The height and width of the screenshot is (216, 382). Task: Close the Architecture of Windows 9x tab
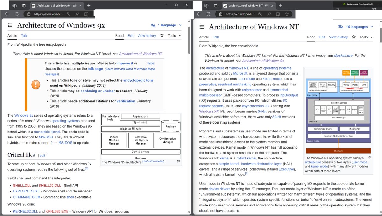tap(81, 6)
